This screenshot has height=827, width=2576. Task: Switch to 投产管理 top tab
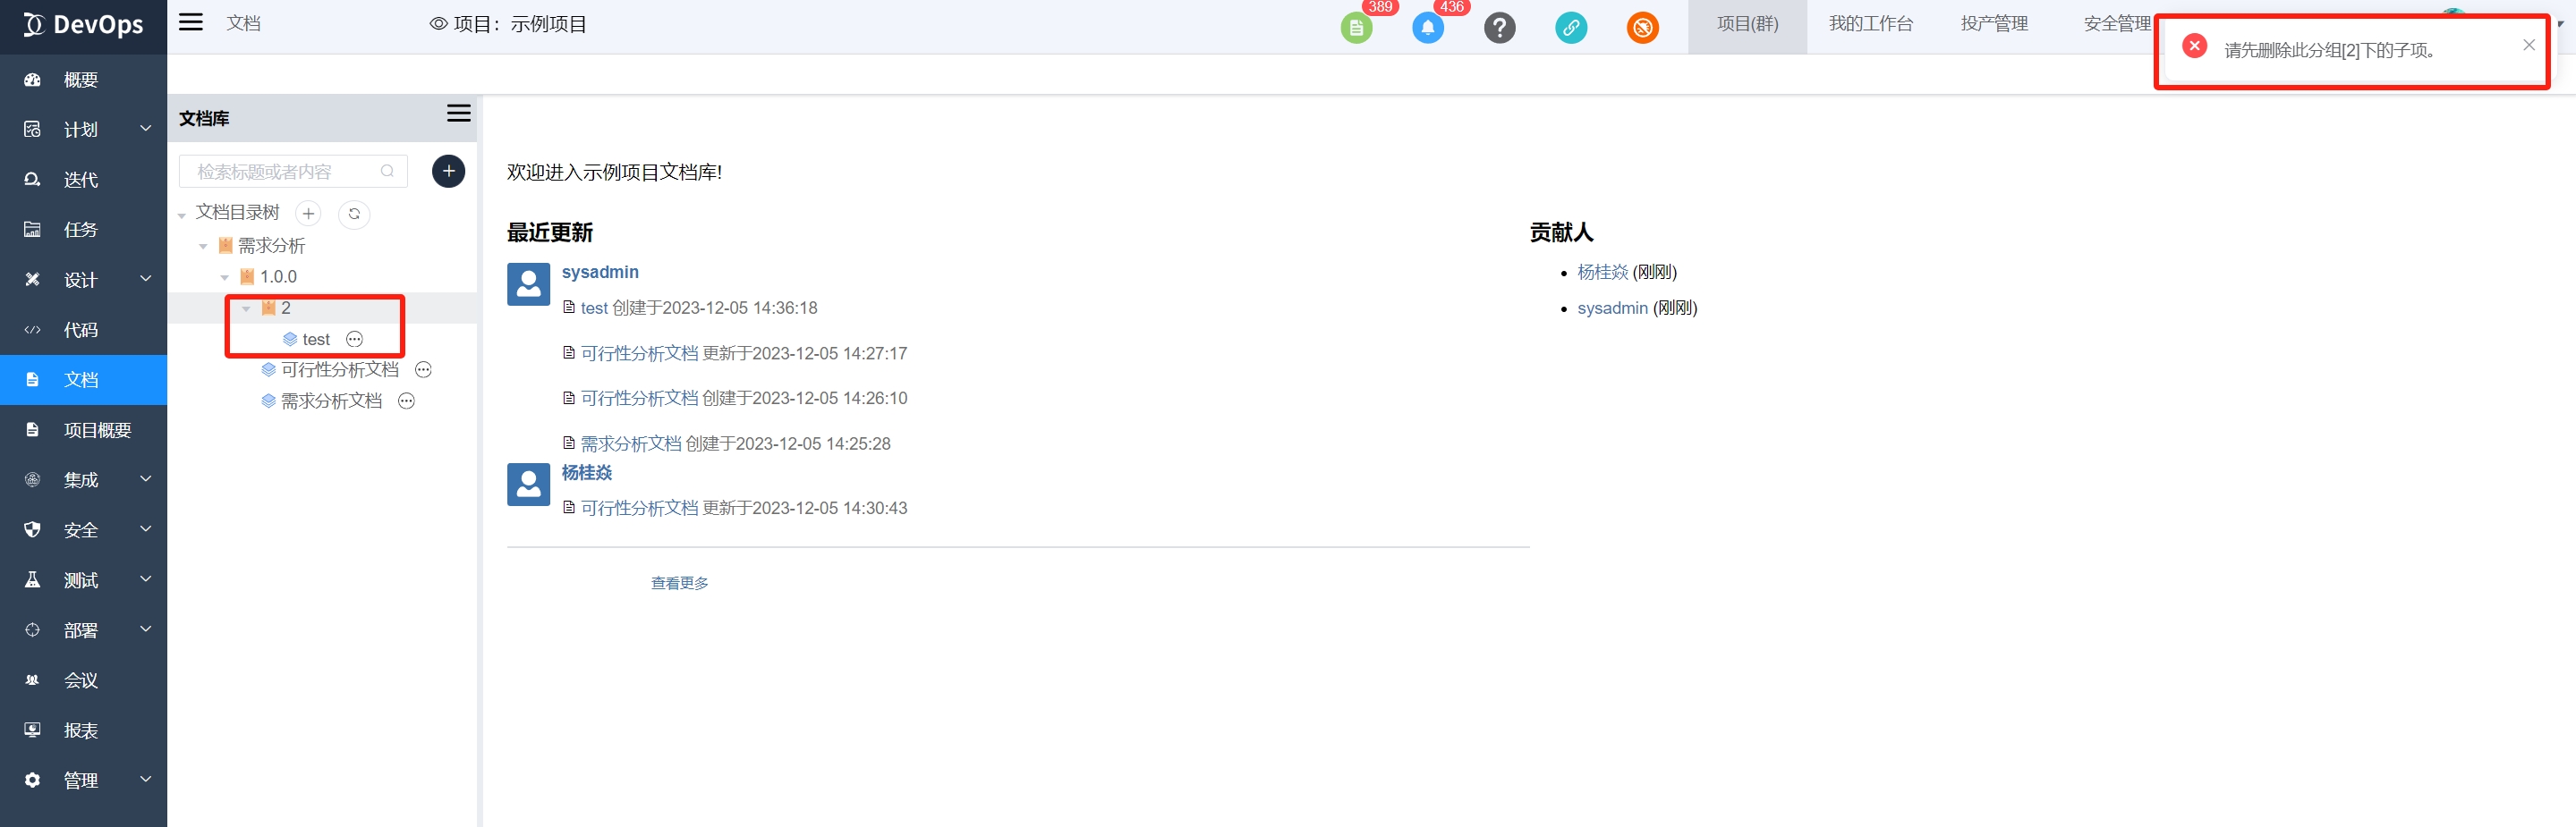[1994, 25]
